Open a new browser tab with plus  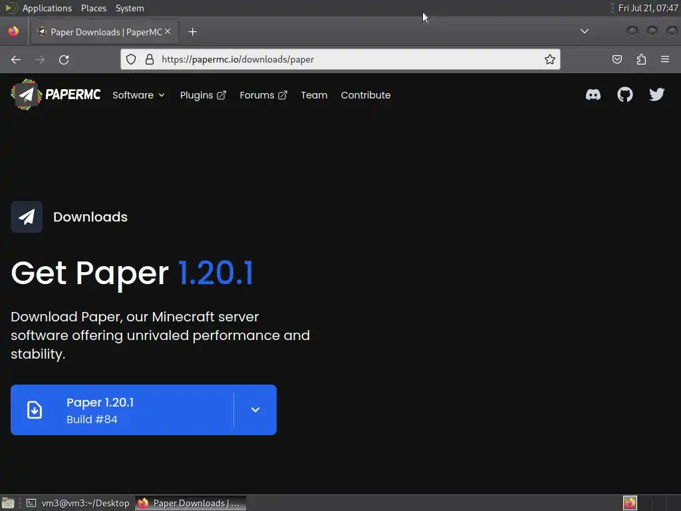coord(192,32)
